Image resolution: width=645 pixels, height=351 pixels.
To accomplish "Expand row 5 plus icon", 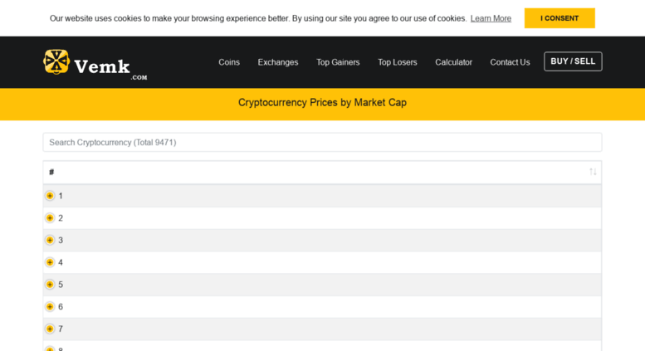I will [50, 285].
